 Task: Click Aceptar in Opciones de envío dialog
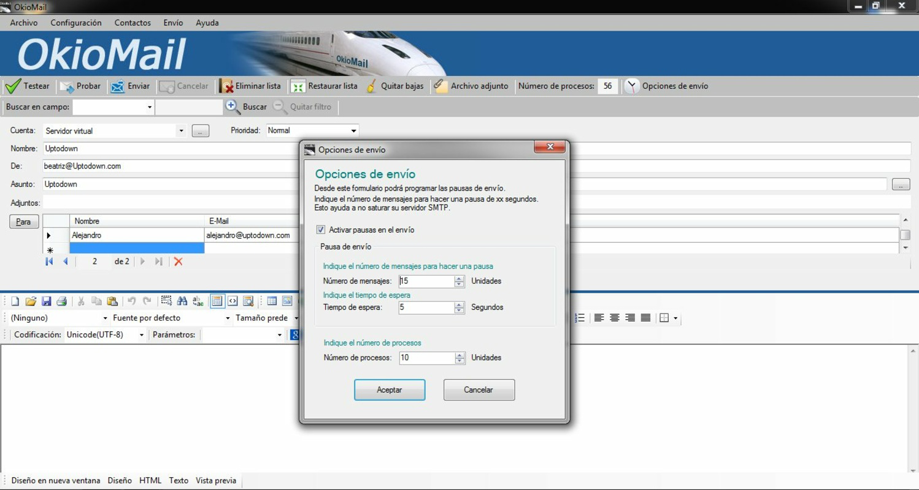390,390
